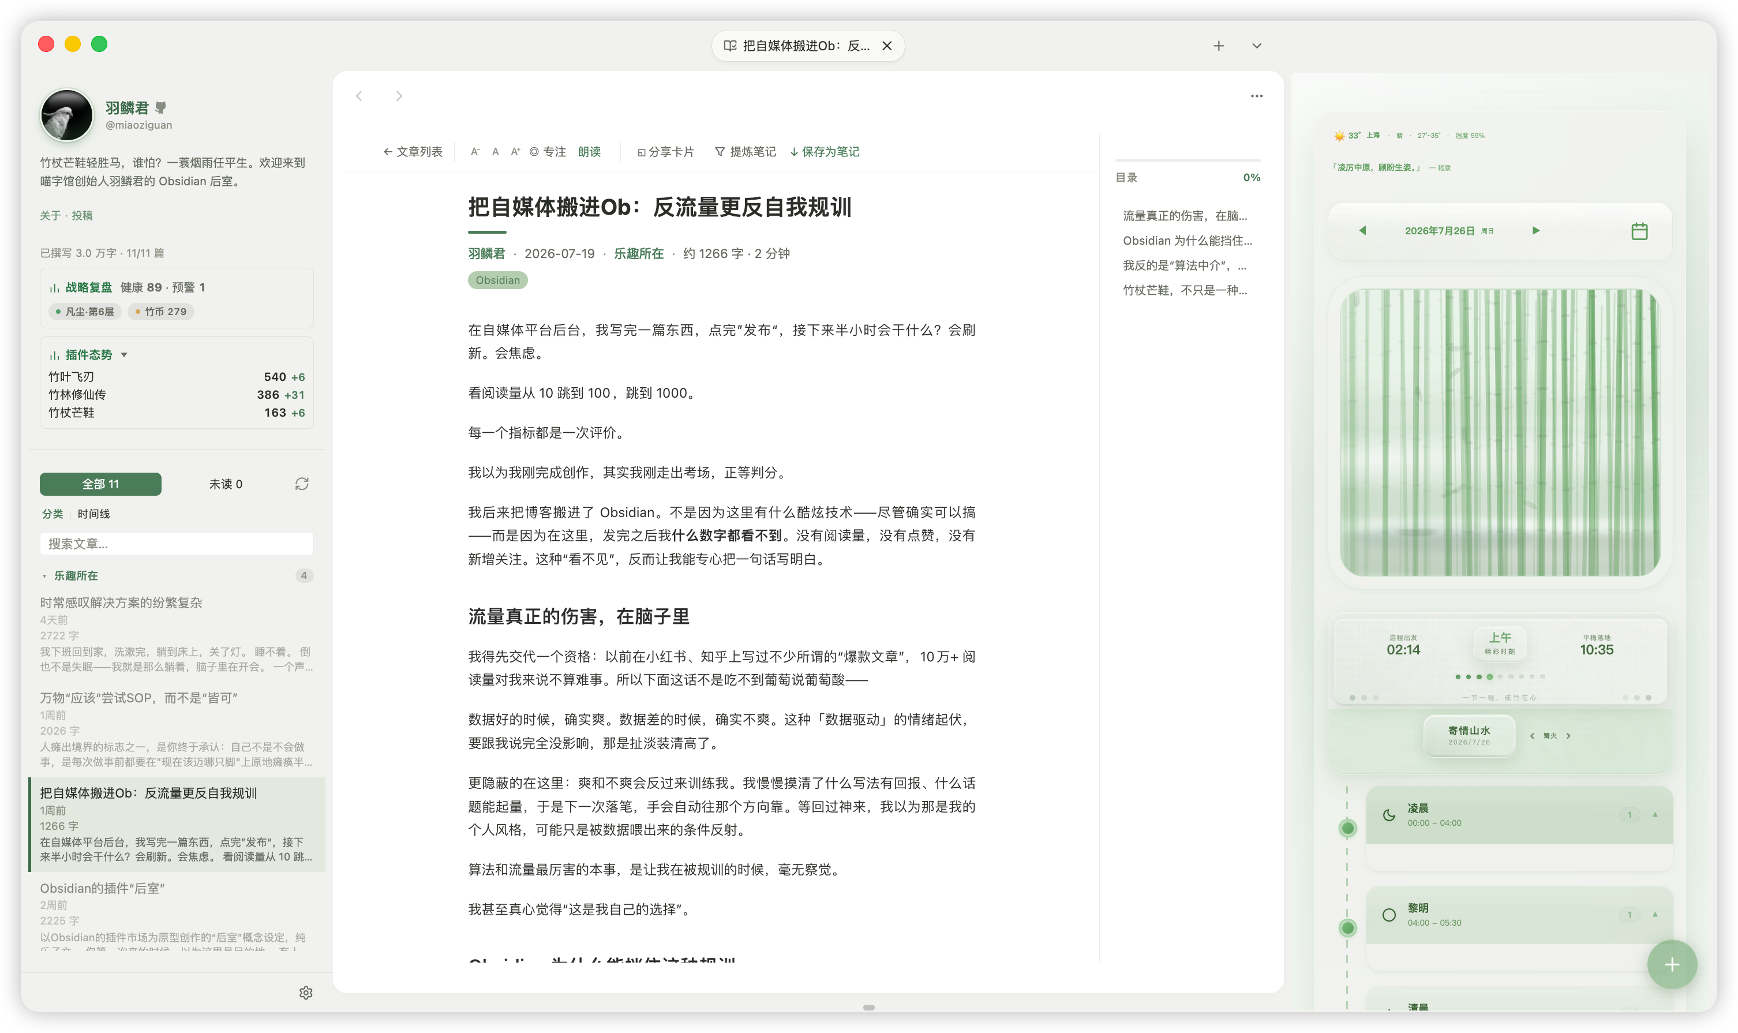Jump to TOC entry 流量真正的伤害
This screenshot has height=1033, width=1738.
[x=1185, y=216]
